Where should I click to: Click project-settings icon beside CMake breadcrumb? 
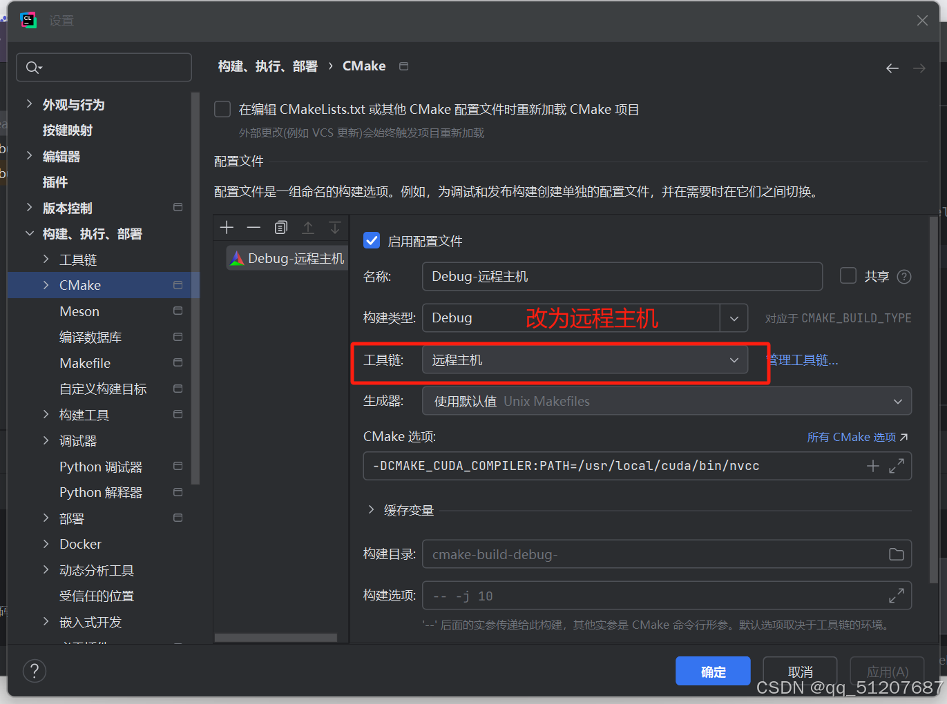[x=404, y=66]
